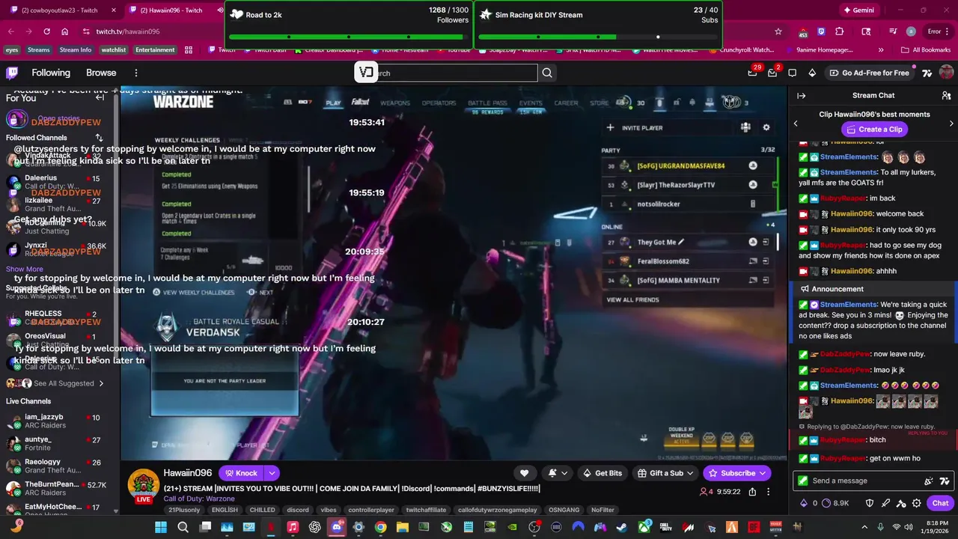Click the search magnifier button
The image size is (958, 539).
pyautogui.click(x=547, y=73)
